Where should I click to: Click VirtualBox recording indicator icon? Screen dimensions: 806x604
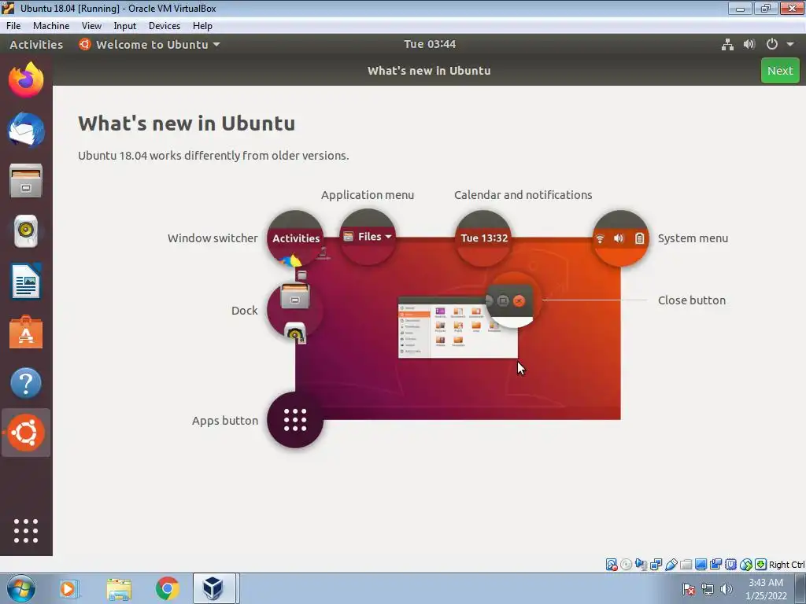[x=715, y=565]
